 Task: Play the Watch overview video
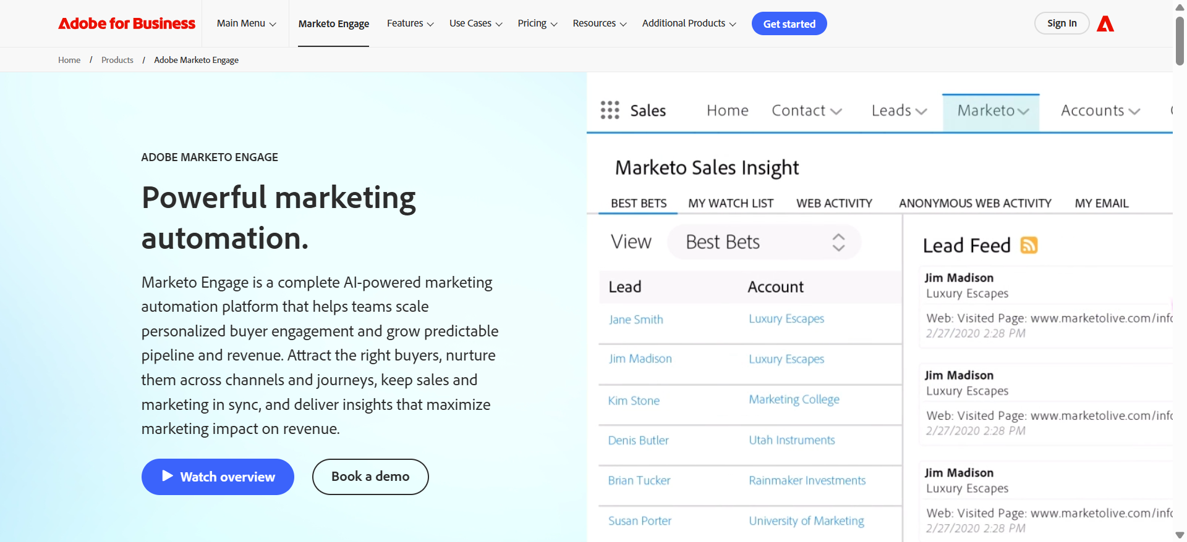[218, 477]
